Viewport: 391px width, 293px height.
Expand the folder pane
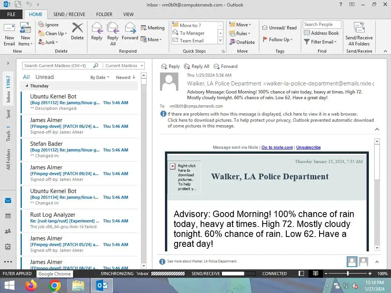pyautogui.click(x=8, y=63)
